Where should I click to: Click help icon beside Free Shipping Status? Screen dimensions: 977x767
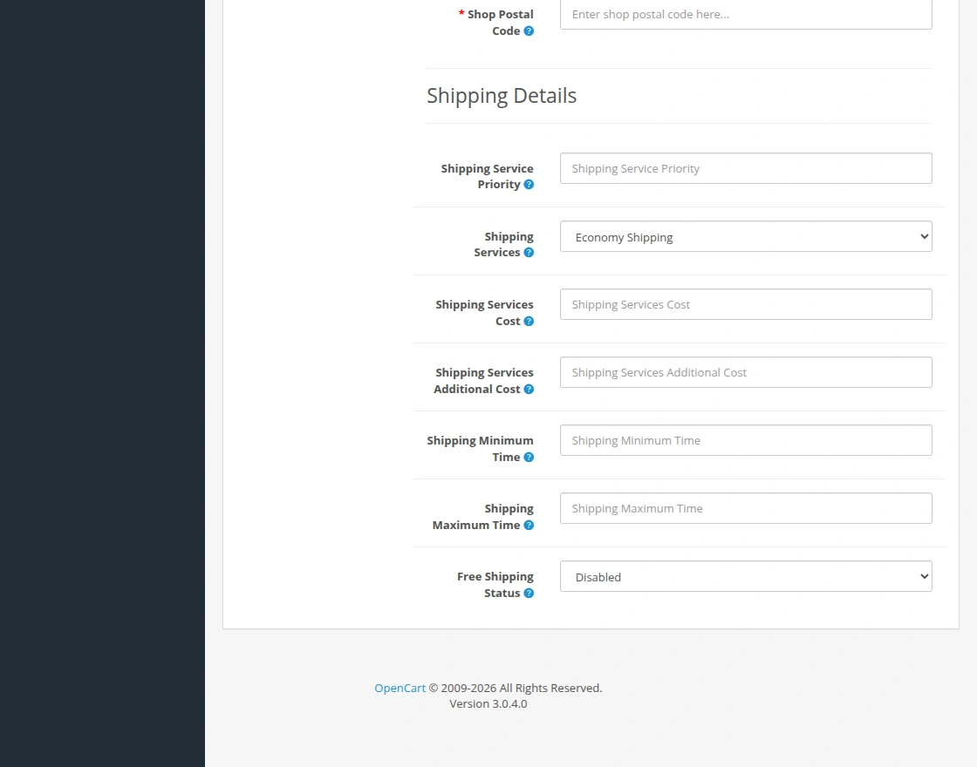[x=529, y=594]
